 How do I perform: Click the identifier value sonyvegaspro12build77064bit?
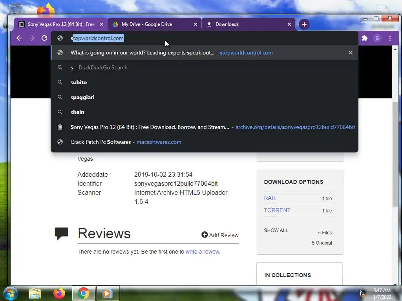pyautogui.click(x=176, y=183)
